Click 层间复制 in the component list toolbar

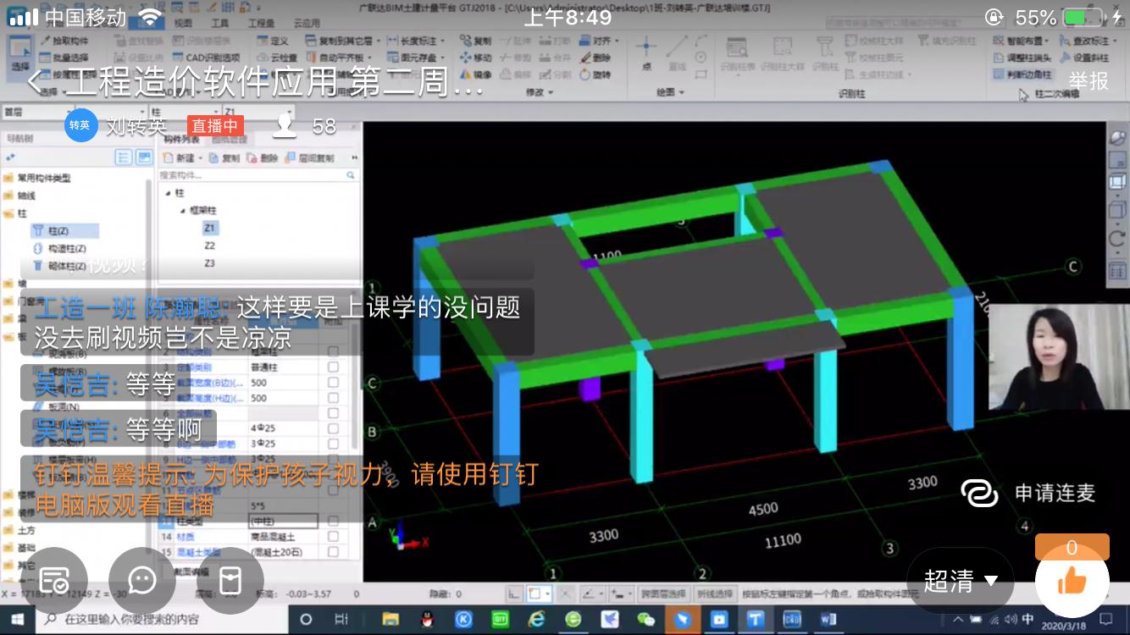pos(310,158)
